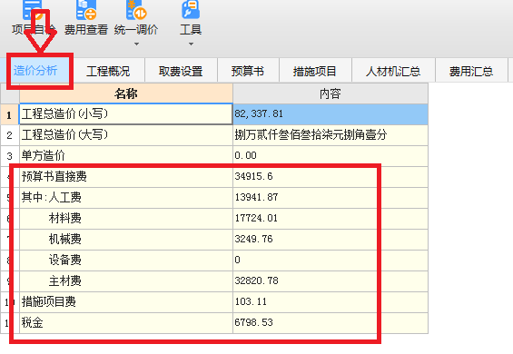513x354 pixels.
Task: Select row number 2 header
Action: point(9,135)
